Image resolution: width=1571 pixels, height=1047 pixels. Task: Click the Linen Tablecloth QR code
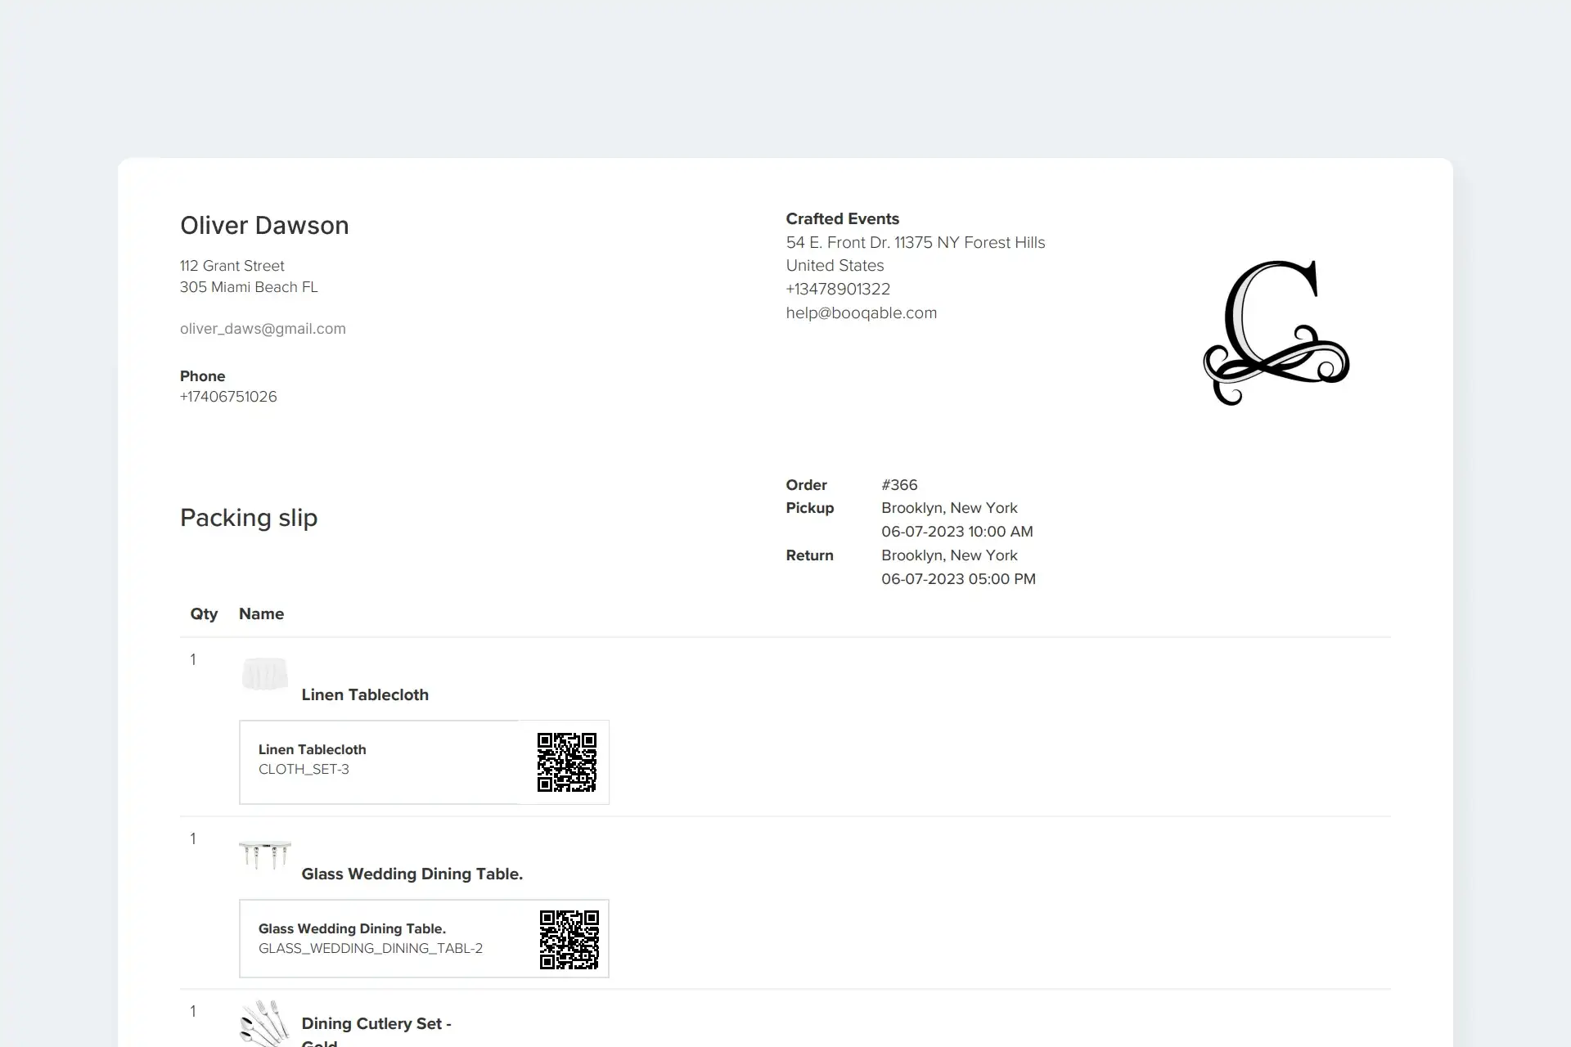(x=566, y=762)
